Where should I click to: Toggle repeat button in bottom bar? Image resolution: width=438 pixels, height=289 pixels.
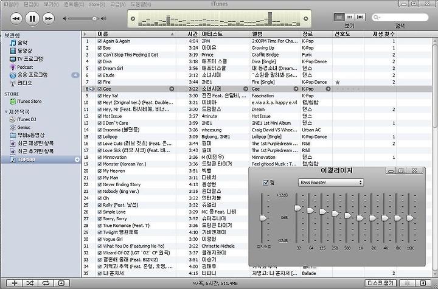point(46,283)
